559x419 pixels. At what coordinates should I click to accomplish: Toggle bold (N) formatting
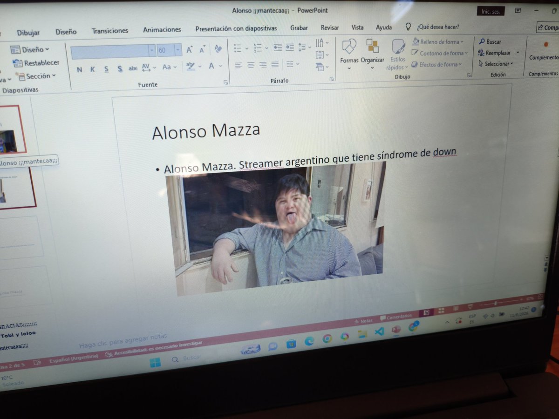(80, 69)
